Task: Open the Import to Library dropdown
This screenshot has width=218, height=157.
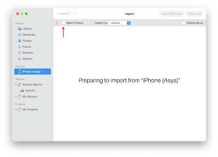Action: point(120,23)
